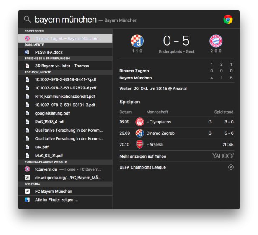Screen dimensions: 258x235
Task: Click the Yahoo logo
Action: pos(223,156)
